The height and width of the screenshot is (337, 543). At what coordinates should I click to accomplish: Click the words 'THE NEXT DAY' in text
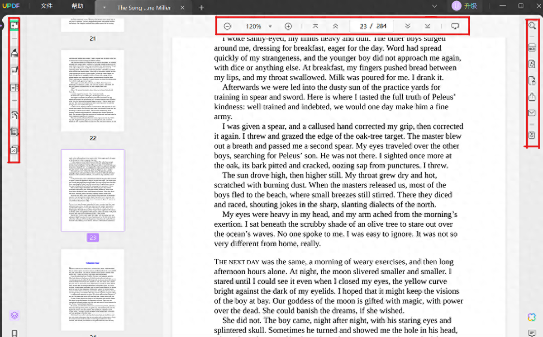(x=237, y=262)
